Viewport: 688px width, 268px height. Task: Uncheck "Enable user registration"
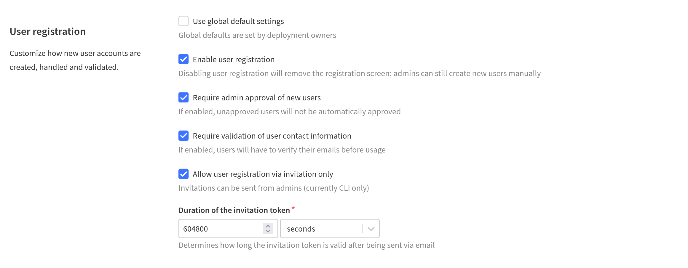(x=184, y=59)
